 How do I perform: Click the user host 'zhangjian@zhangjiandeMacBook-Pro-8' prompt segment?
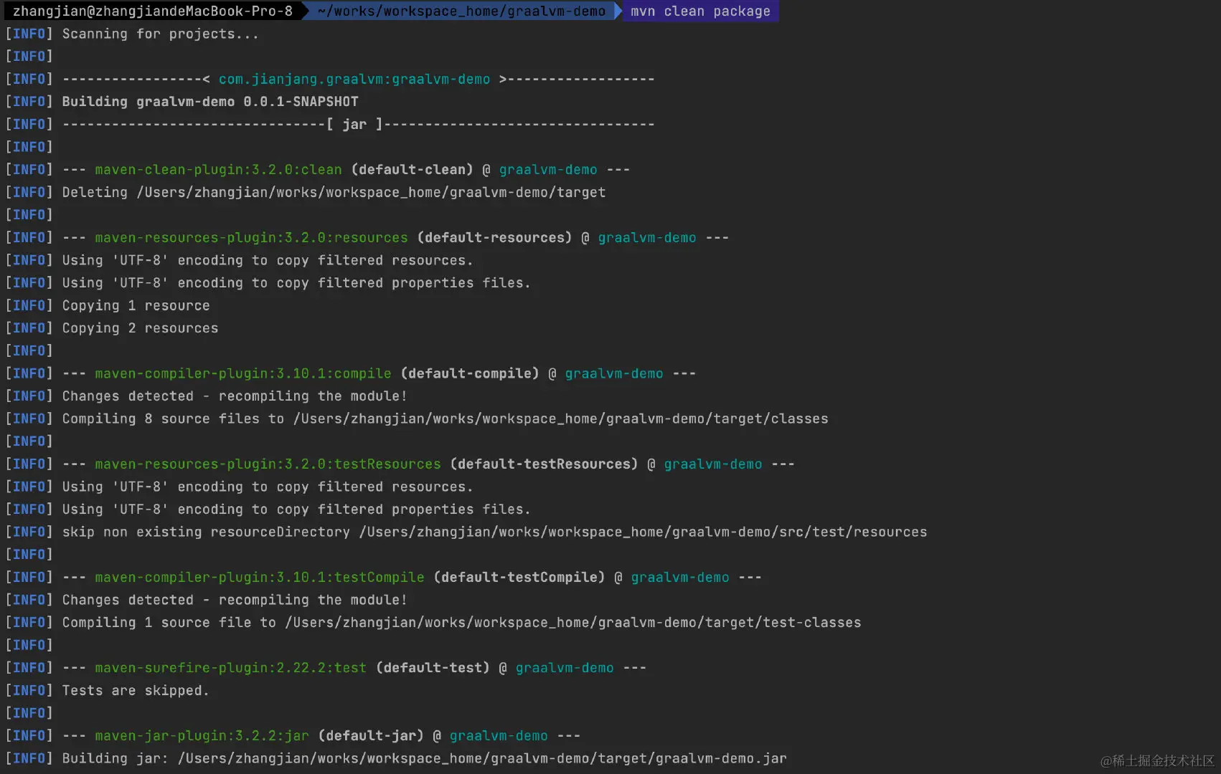[153, 11]
